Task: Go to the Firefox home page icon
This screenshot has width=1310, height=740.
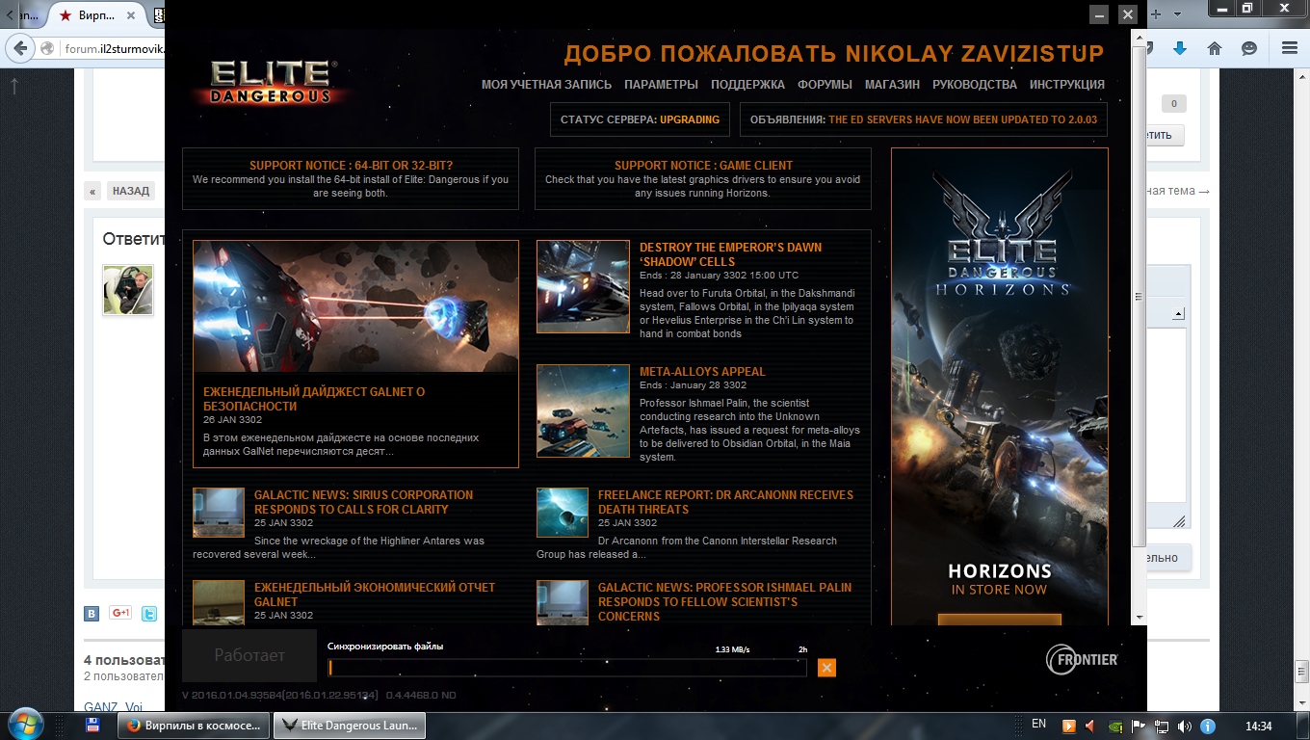Action: click(1214, 48)
